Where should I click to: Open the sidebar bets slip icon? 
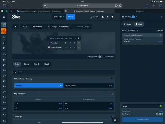point(4,48)
